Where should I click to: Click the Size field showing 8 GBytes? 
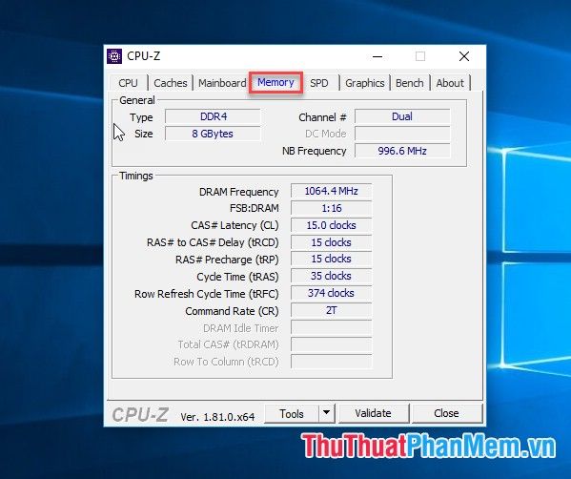click(213, 134)
